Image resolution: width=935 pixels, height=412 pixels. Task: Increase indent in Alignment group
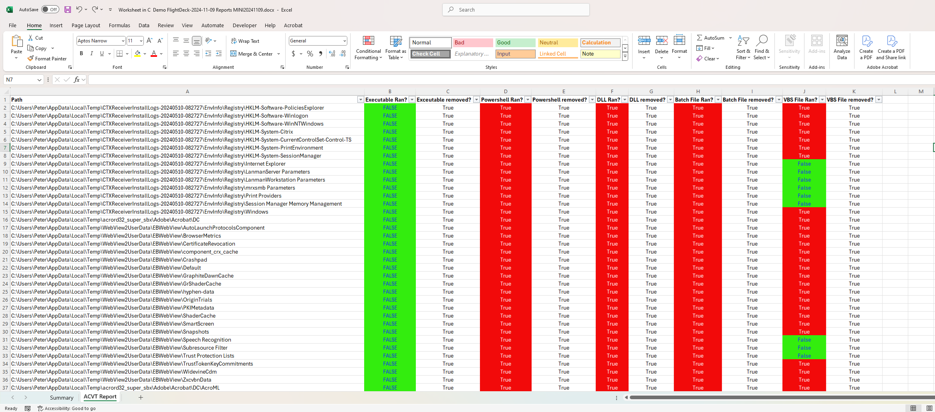click(218, 54)
